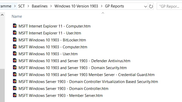The height and width of the screenshot is (102, 182).
Task: Expand the chevron after Baselines in breadcrumb
Action: [51, 6]
